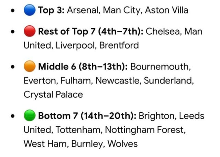Click the Brighton team name

(155, 116)
